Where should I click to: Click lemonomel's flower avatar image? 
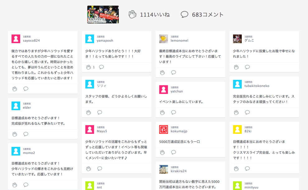point(163,39)
